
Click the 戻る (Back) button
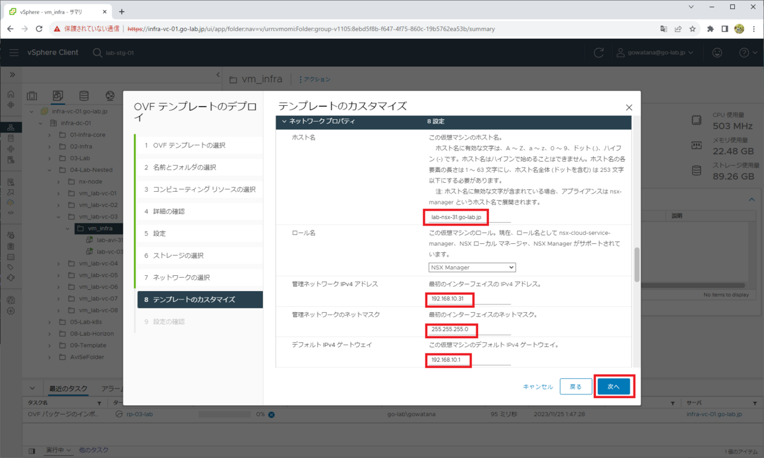point(576,386)
